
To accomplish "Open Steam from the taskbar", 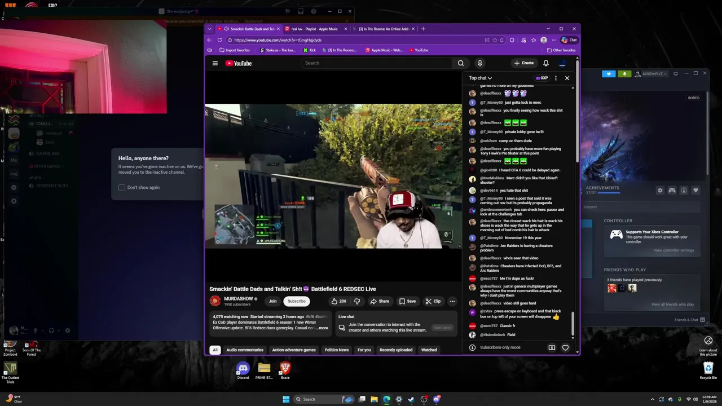I will coord(411,399).
